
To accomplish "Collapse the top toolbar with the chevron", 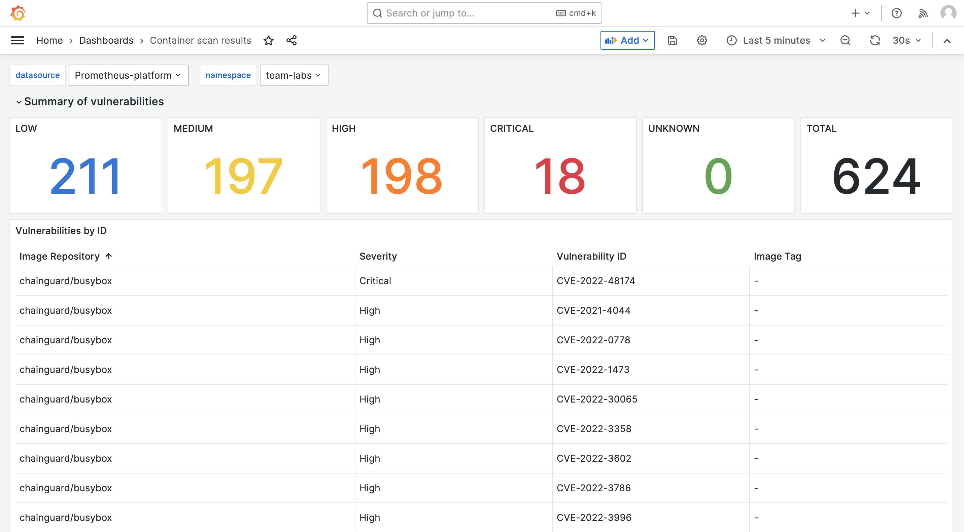I will tap(947, 41).
